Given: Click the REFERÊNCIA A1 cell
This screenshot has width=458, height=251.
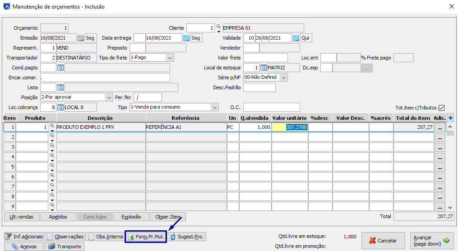Looking at the screenshot, I should (x=186, y=127).
